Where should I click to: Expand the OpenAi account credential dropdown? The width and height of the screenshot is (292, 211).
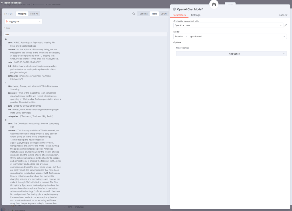point(228,25)
